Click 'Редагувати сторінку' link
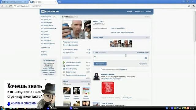The width and height of the screenshot is (196, 110). point(71,42)
